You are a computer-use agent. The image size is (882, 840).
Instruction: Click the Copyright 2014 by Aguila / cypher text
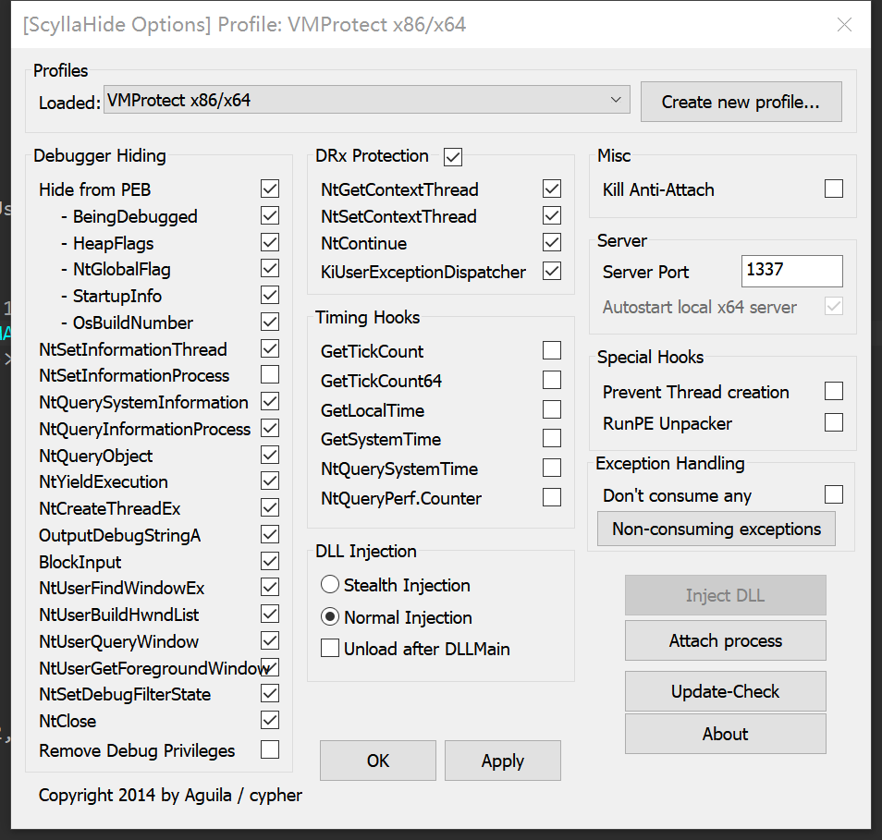pos(170,796)
